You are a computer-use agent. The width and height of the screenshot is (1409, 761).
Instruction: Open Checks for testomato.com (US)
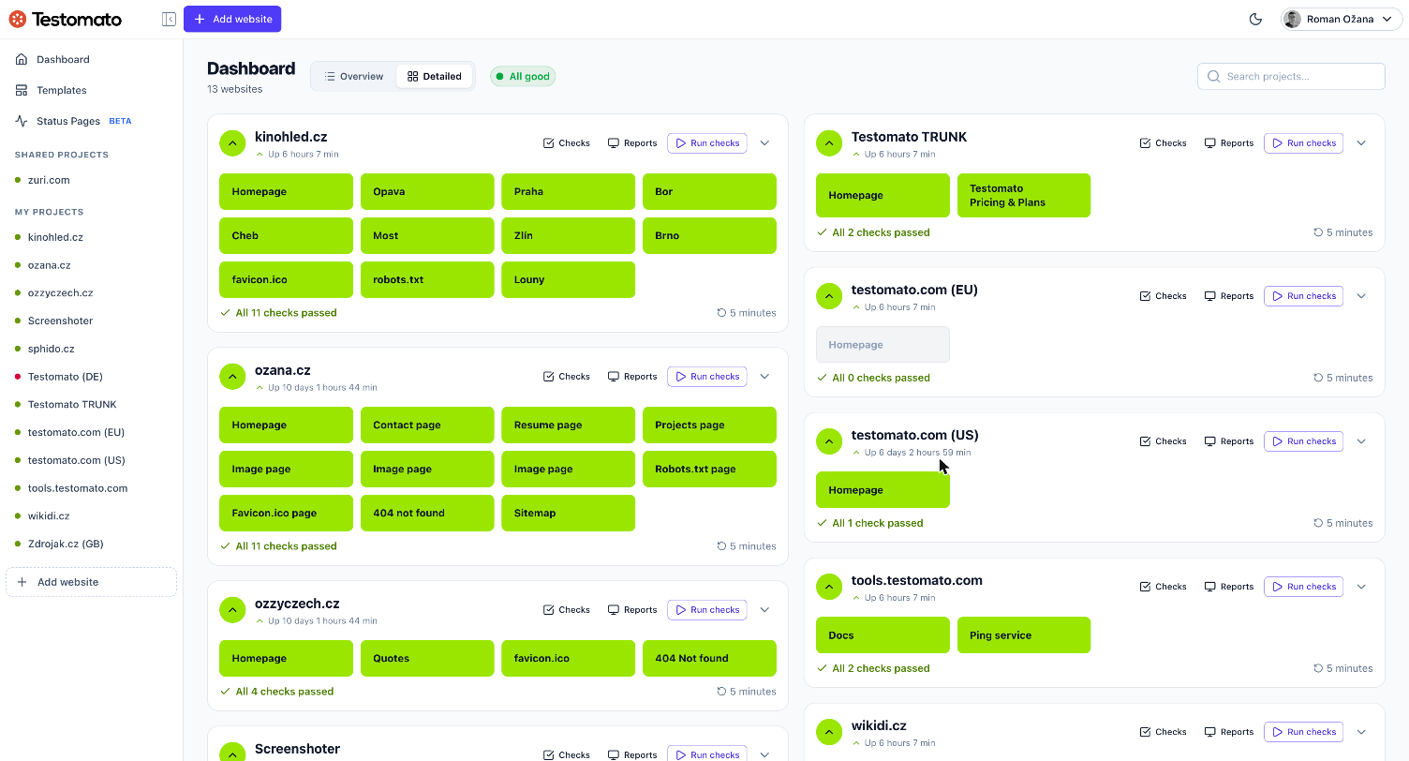1164,441
